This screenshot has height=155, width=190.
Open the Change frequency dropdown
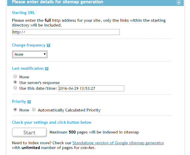pyautogui.click(x=30, y=55)
